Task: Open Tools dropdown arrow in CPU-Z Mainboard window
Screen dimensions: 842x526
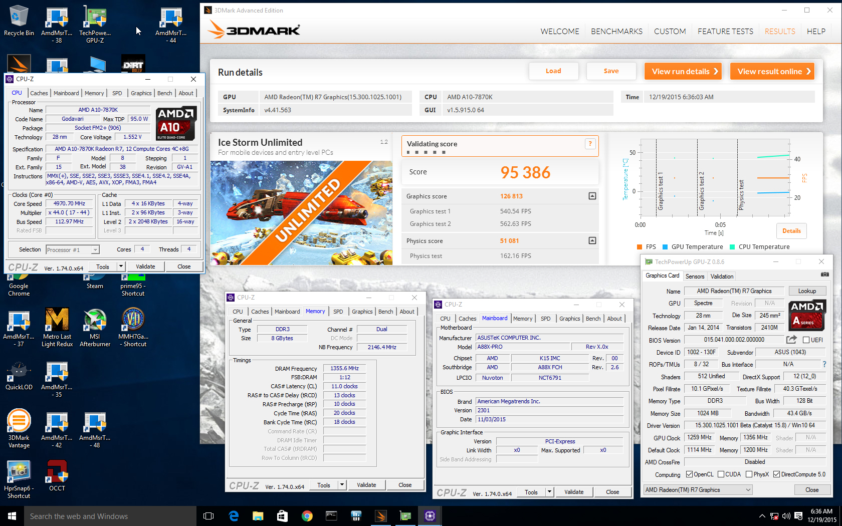Action: click(549, 492)
